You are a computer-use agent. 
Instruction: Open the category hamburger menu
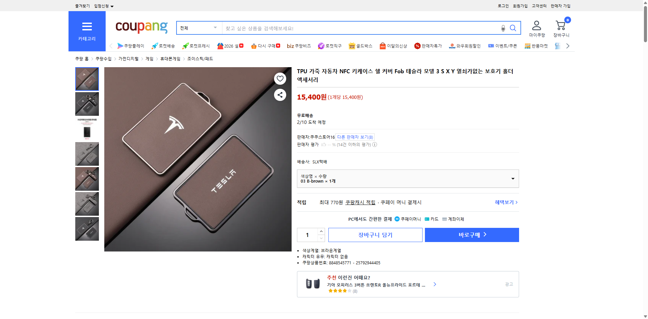(87, 27)
